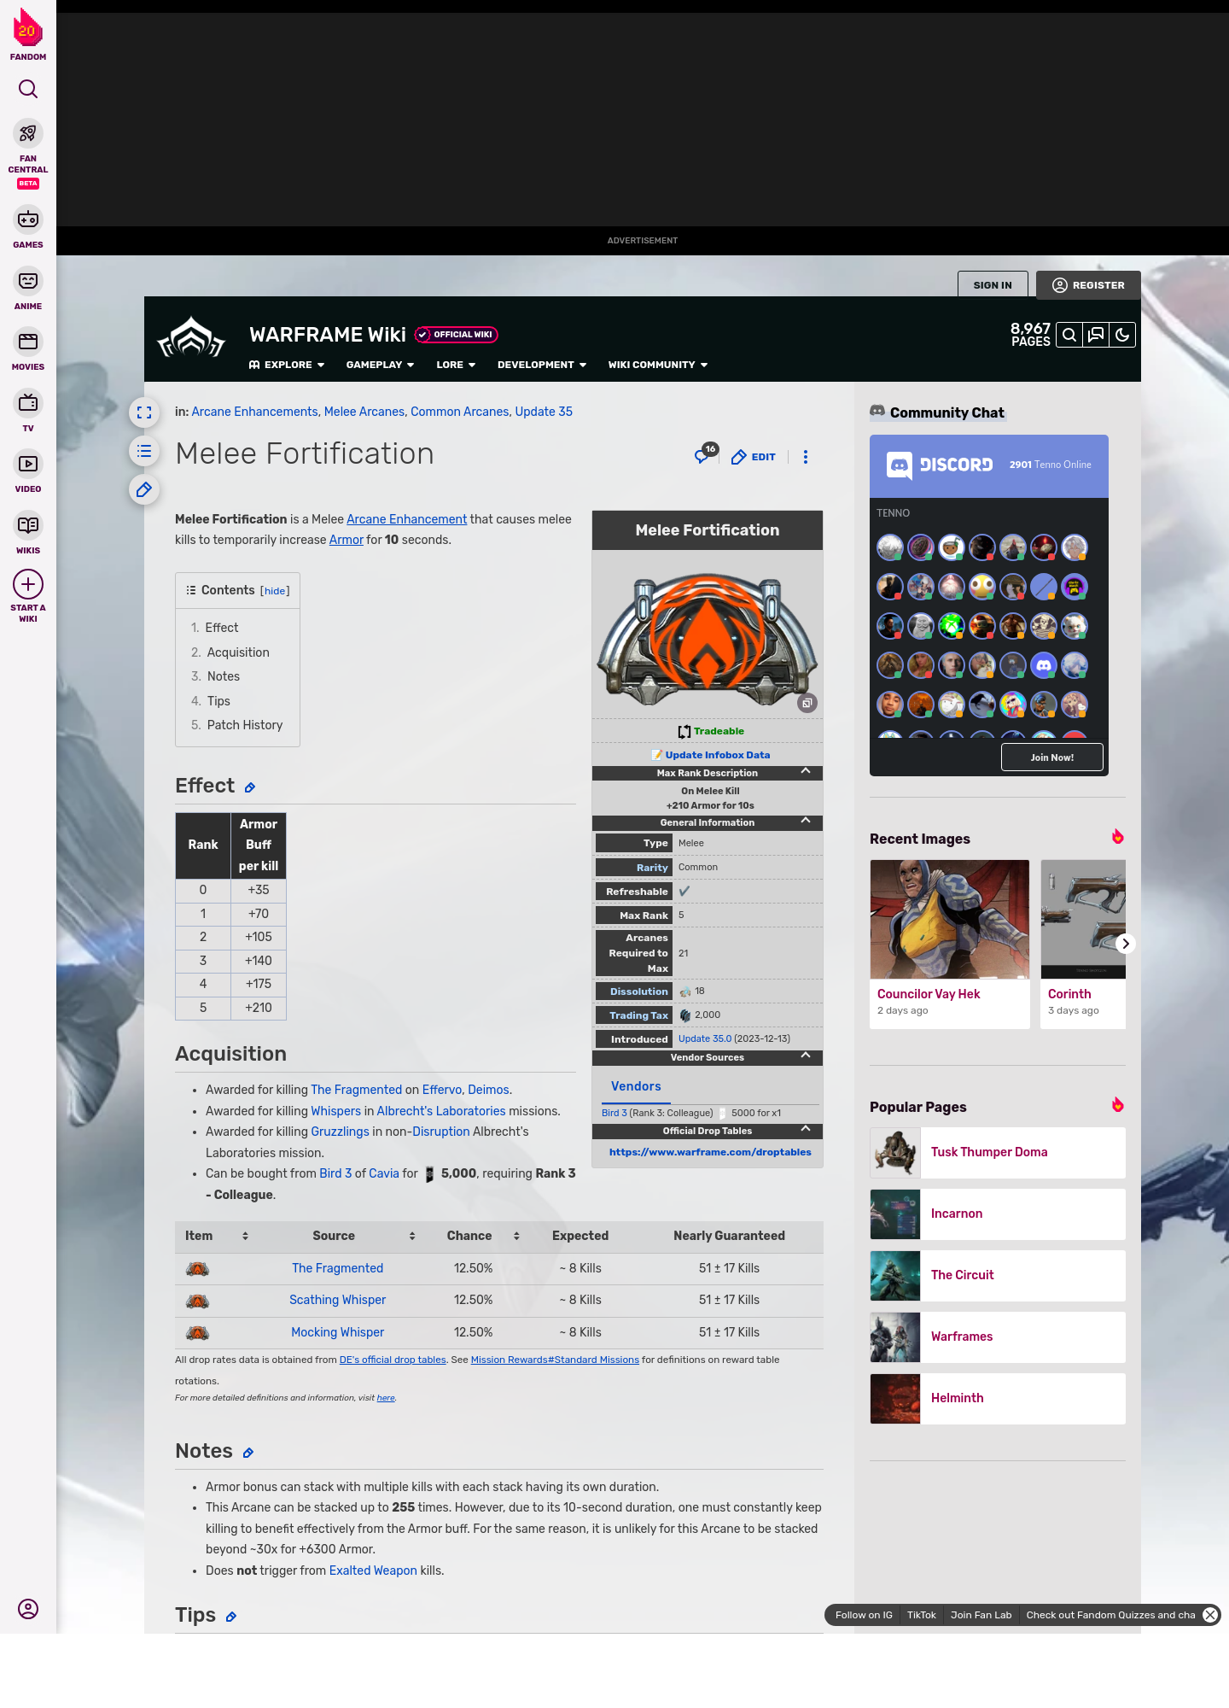Screen dimensions: 1229x1708
Task: Click the Edit page button
Action: 754,457
